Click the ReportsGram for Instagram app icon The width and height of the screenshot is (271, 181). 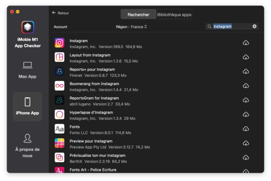click(59, 100)
